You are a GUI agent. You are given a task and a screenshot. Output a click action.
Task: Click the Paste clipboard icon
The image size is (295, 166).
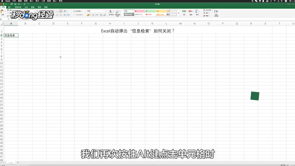[2, 12]
